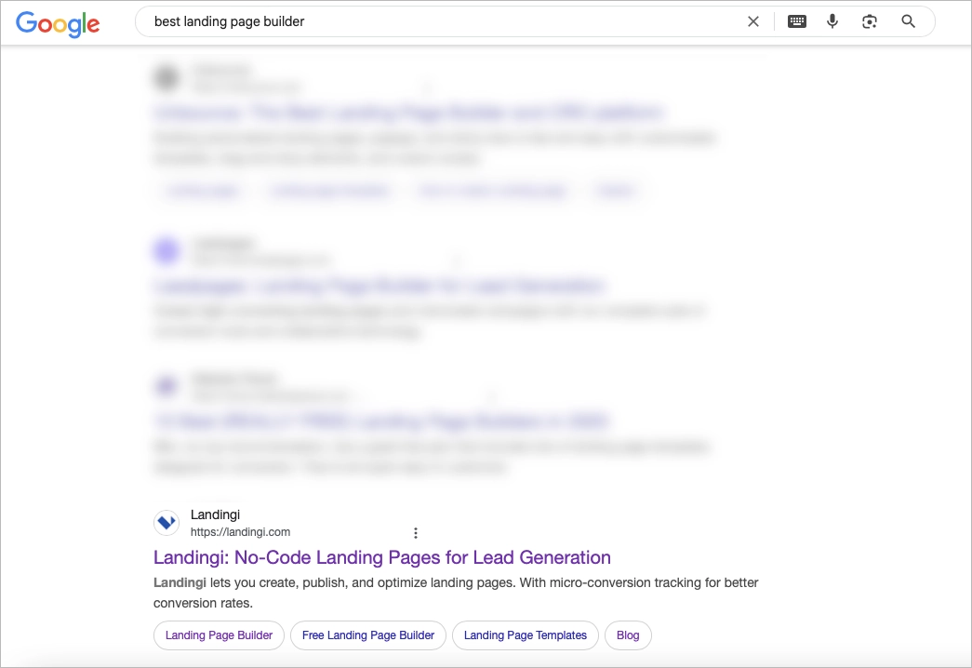The image size is (972, 668).
Task: Clear the search query using the X icon
Action: click(753, 20)
